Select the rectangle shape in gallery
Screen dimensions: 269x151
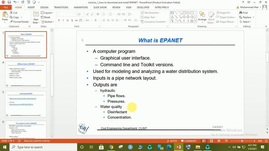[184, 13]
